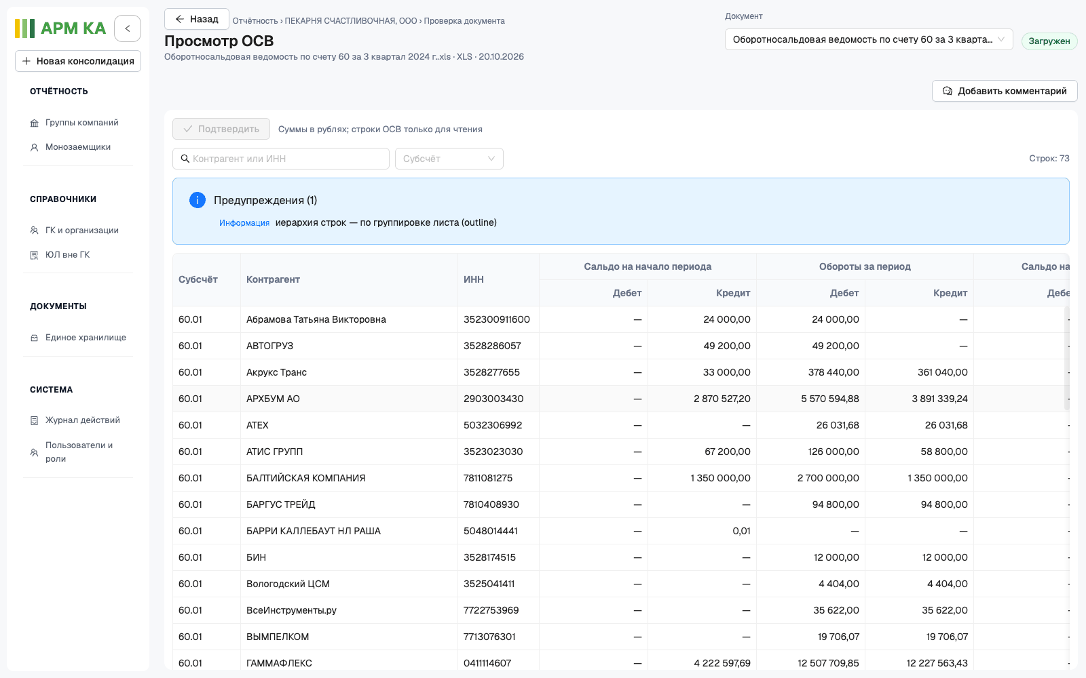
Task: Focus the Контрагент или ИНН search field
Action: tap(281, 159)
